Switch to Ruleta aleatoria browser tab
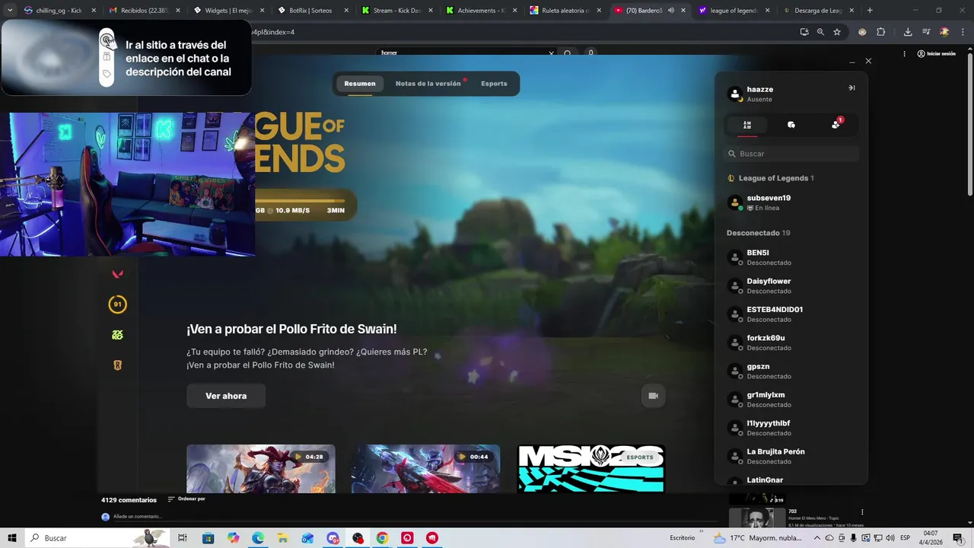The height and width of the screenshot is (548, 974). 565,11
